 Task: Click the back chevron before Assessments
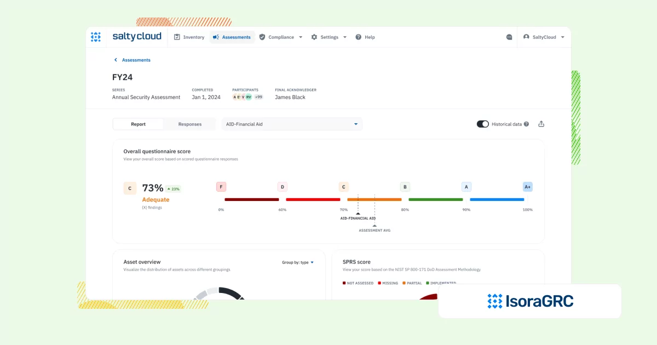click(x=116, y=60)
